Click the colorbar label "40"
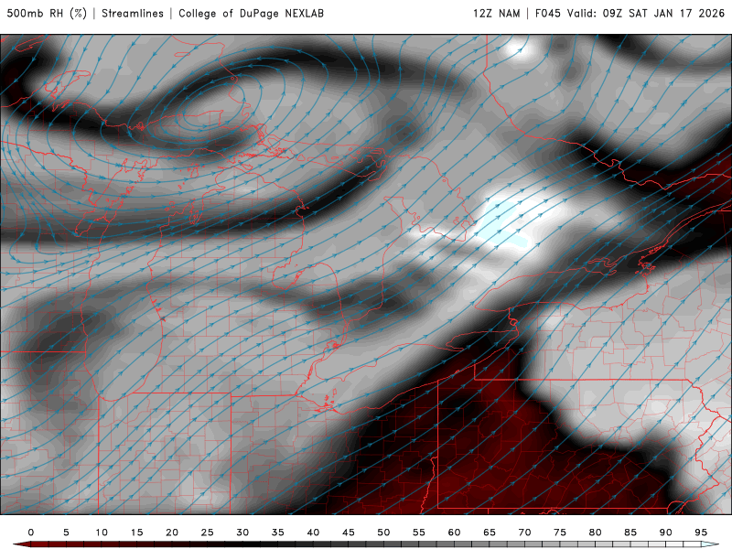 coord(313,533)
